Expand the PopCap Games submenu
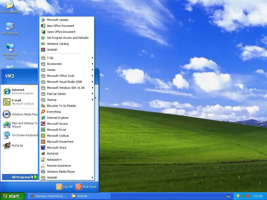Screen dimensions: 267x200 tap(66, 94)
